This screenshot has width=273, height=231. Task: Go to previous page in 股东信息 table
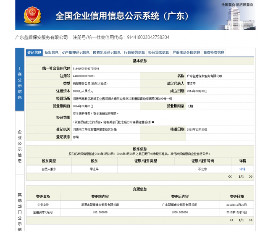pyautogui.click(x=230, y=177)
